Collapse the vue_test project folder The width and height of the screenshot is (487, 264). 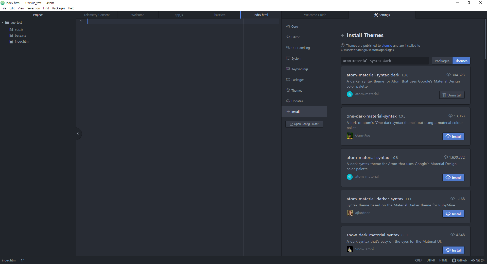(x=3, y=23)
